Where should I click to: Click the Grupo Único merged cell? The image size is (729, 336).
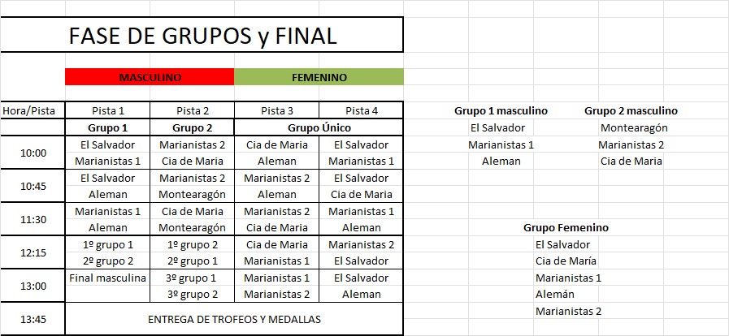319,128
